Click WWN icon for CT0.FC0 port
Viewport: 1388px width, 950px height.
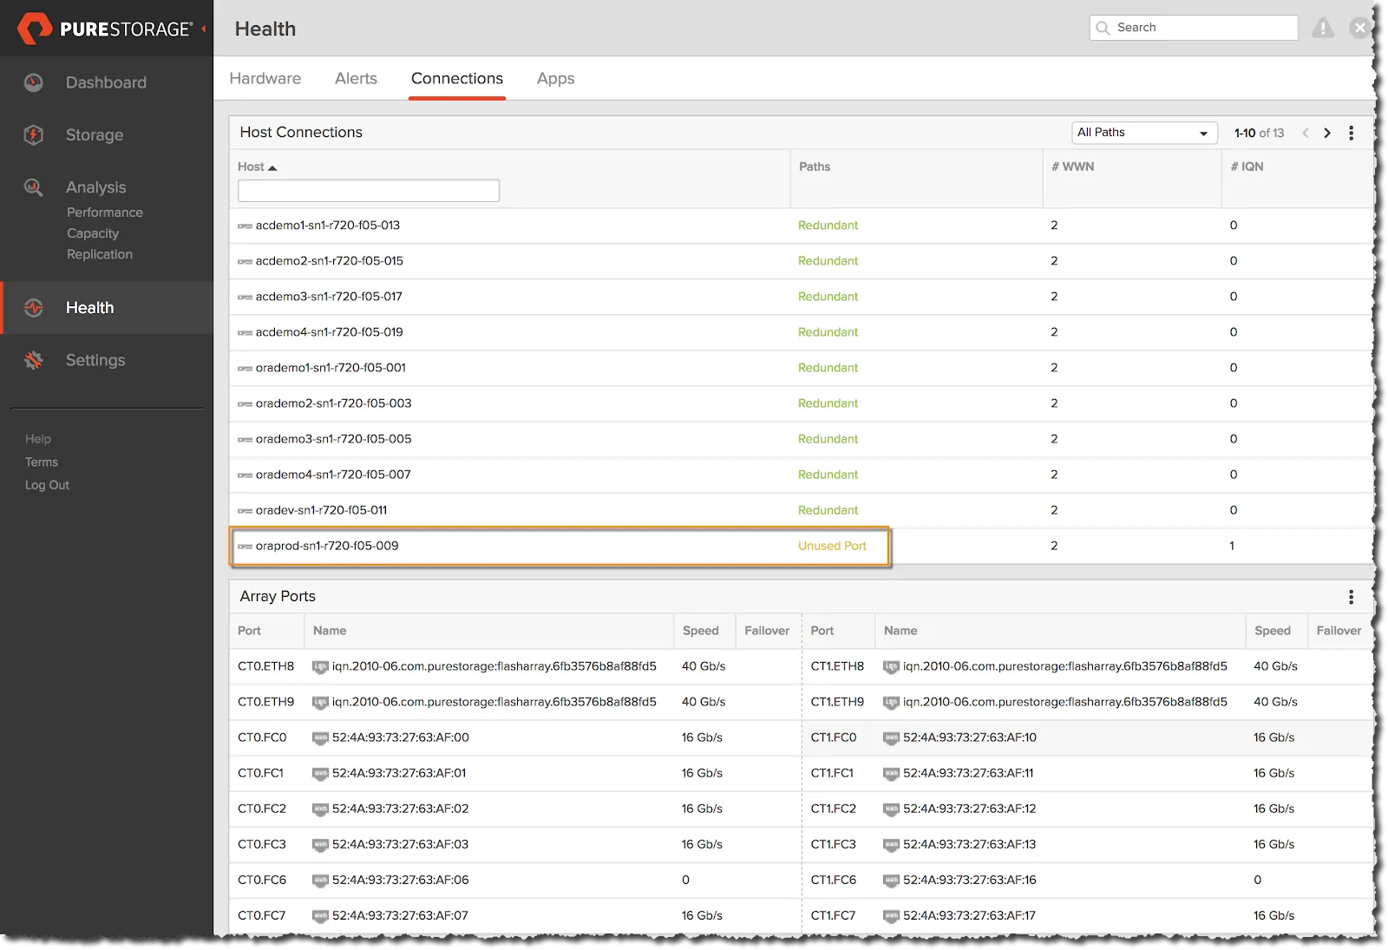tap(320, 738)
